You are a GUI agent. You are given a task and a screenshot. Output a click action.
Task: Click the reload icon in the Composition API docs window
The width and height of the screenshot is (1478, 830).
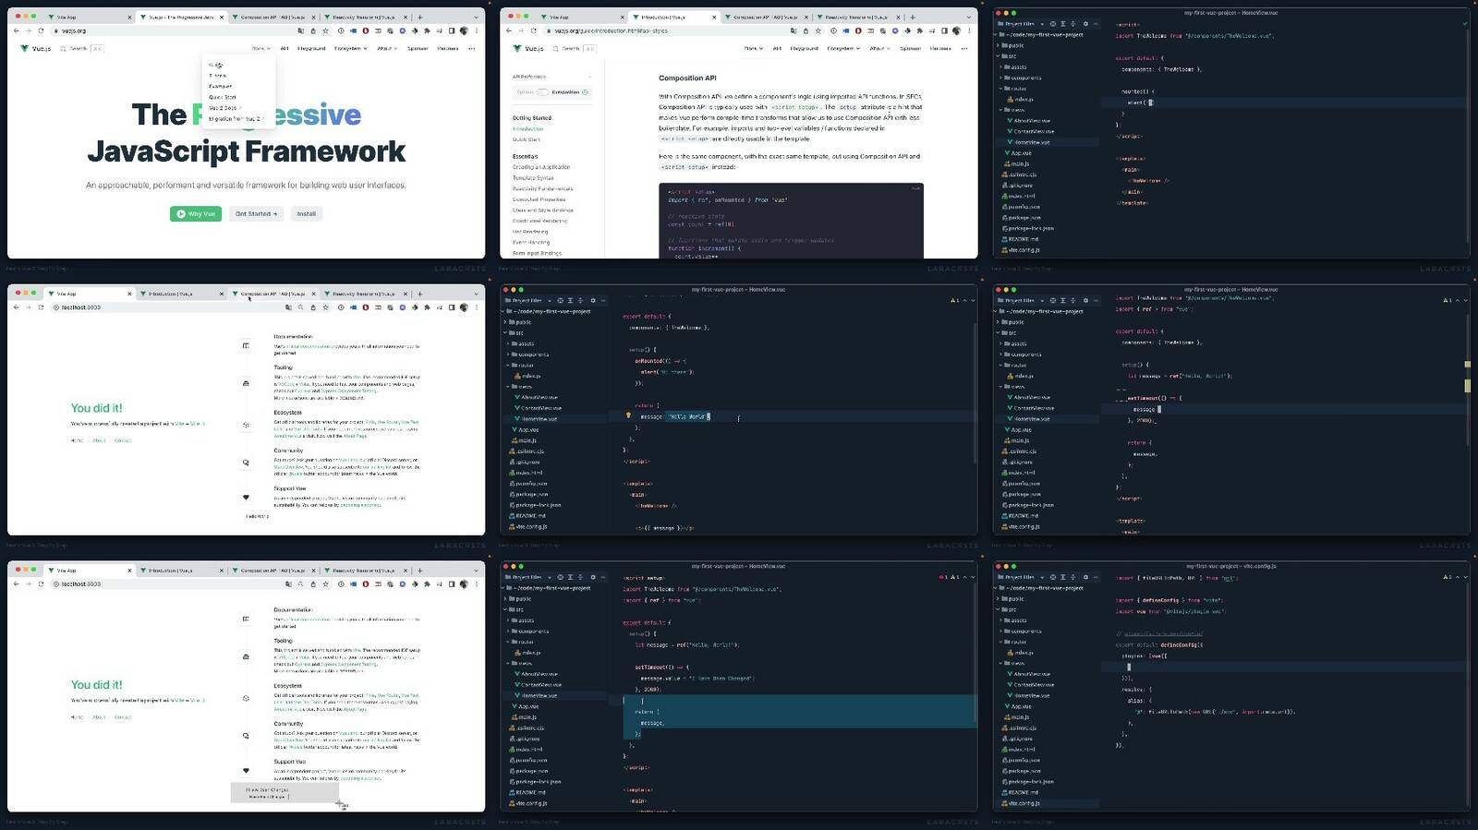pos(533,30)
